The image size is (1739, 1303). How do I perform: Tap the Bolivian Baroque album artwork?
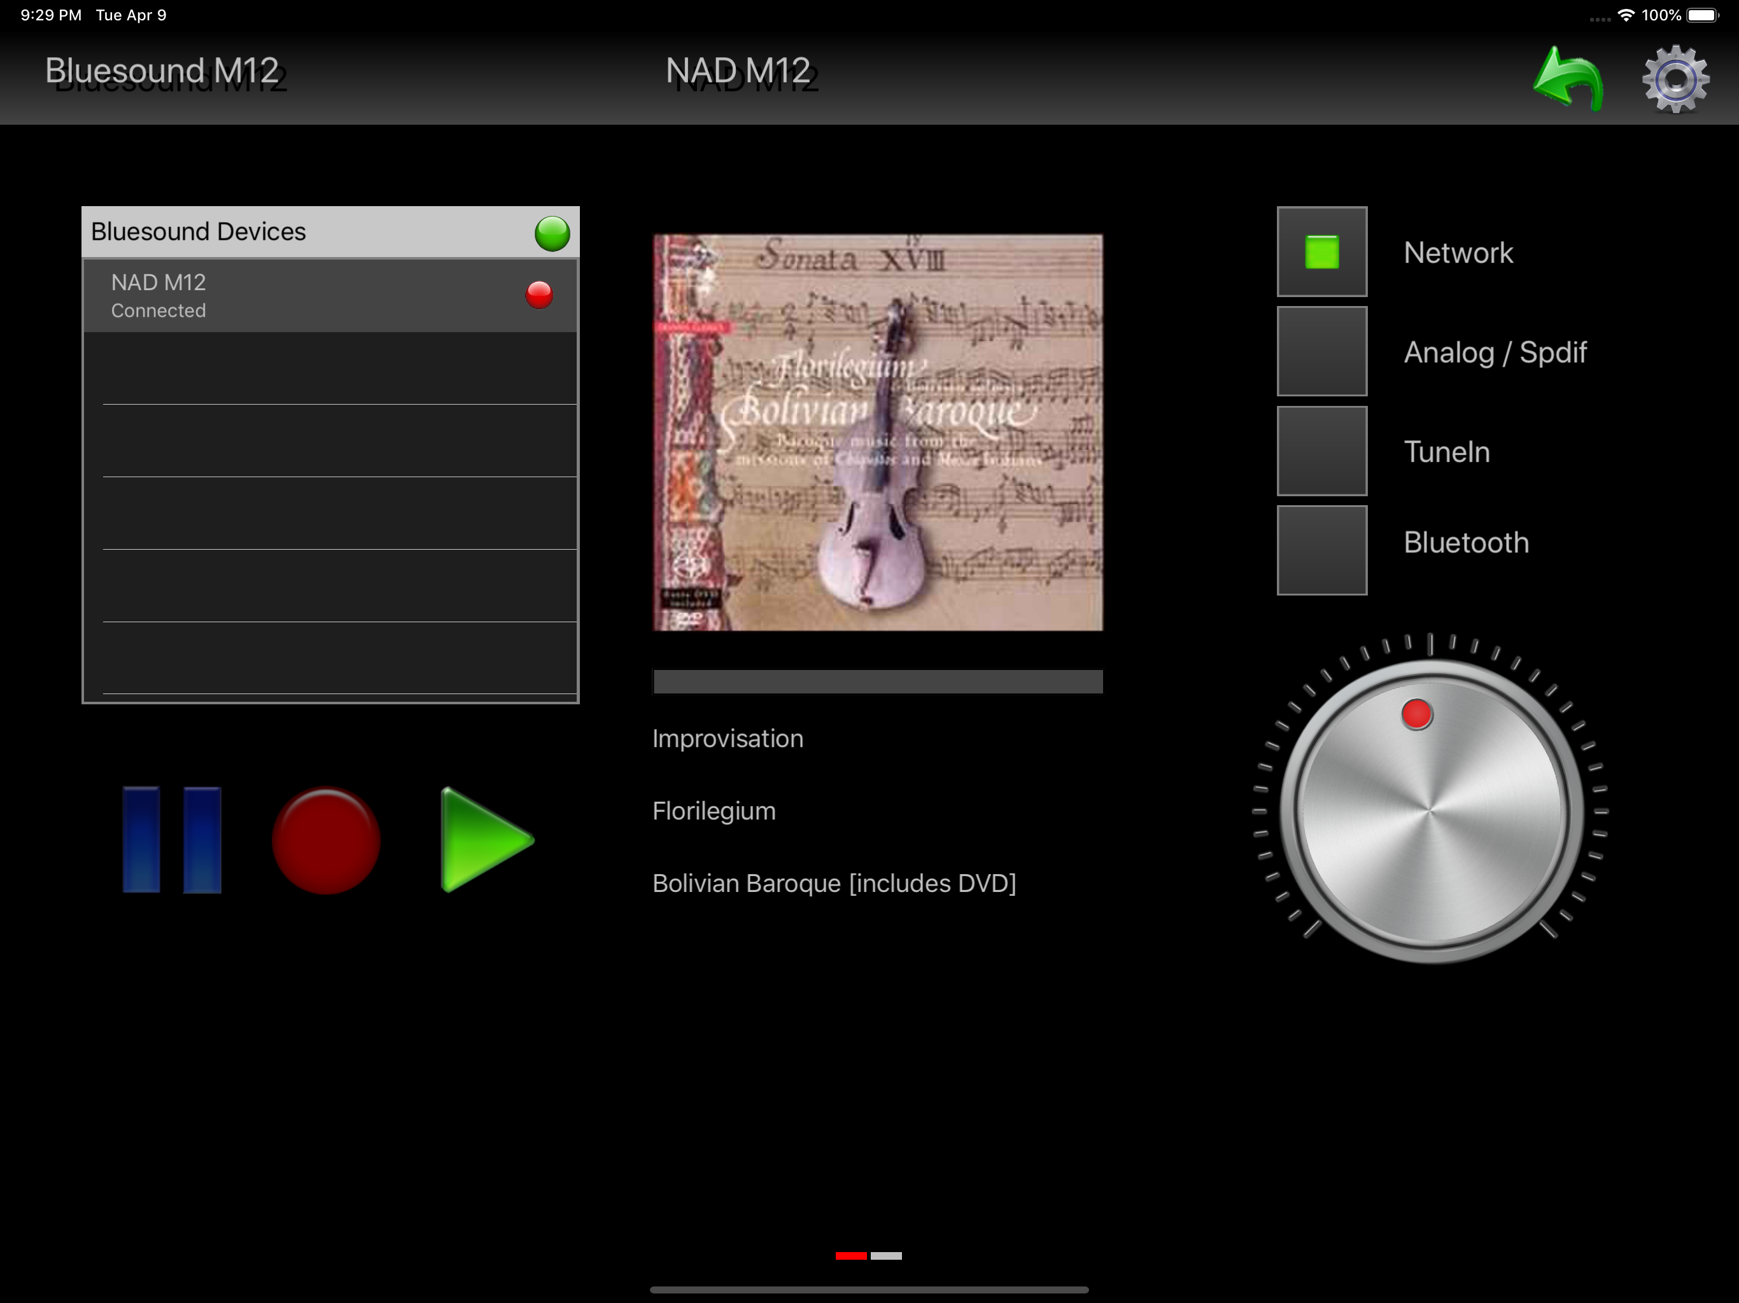point(877,432)
